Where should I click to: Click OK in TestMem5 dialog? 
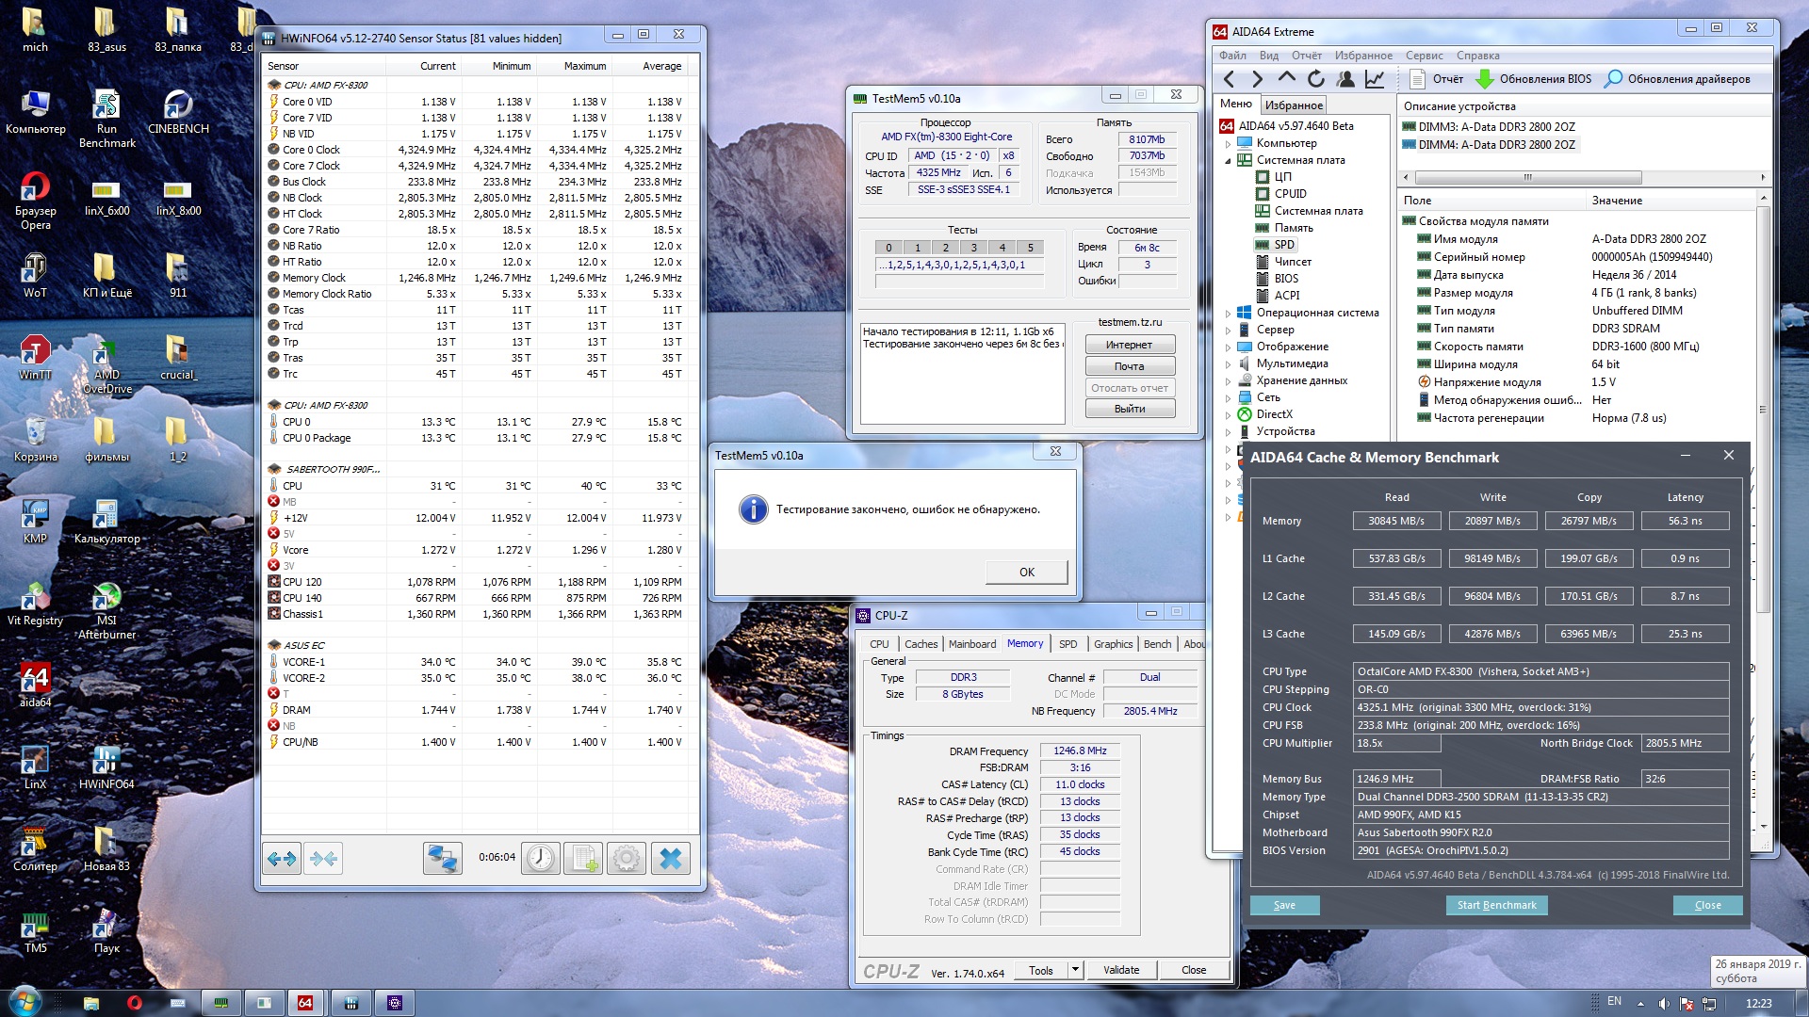click(1026, 573)
